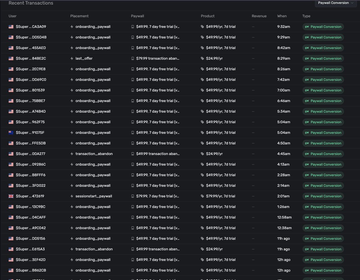Select the row for user 3EF42D from 12h ago
This screenshot has width=360, height=280.
(x=180, y=260)
